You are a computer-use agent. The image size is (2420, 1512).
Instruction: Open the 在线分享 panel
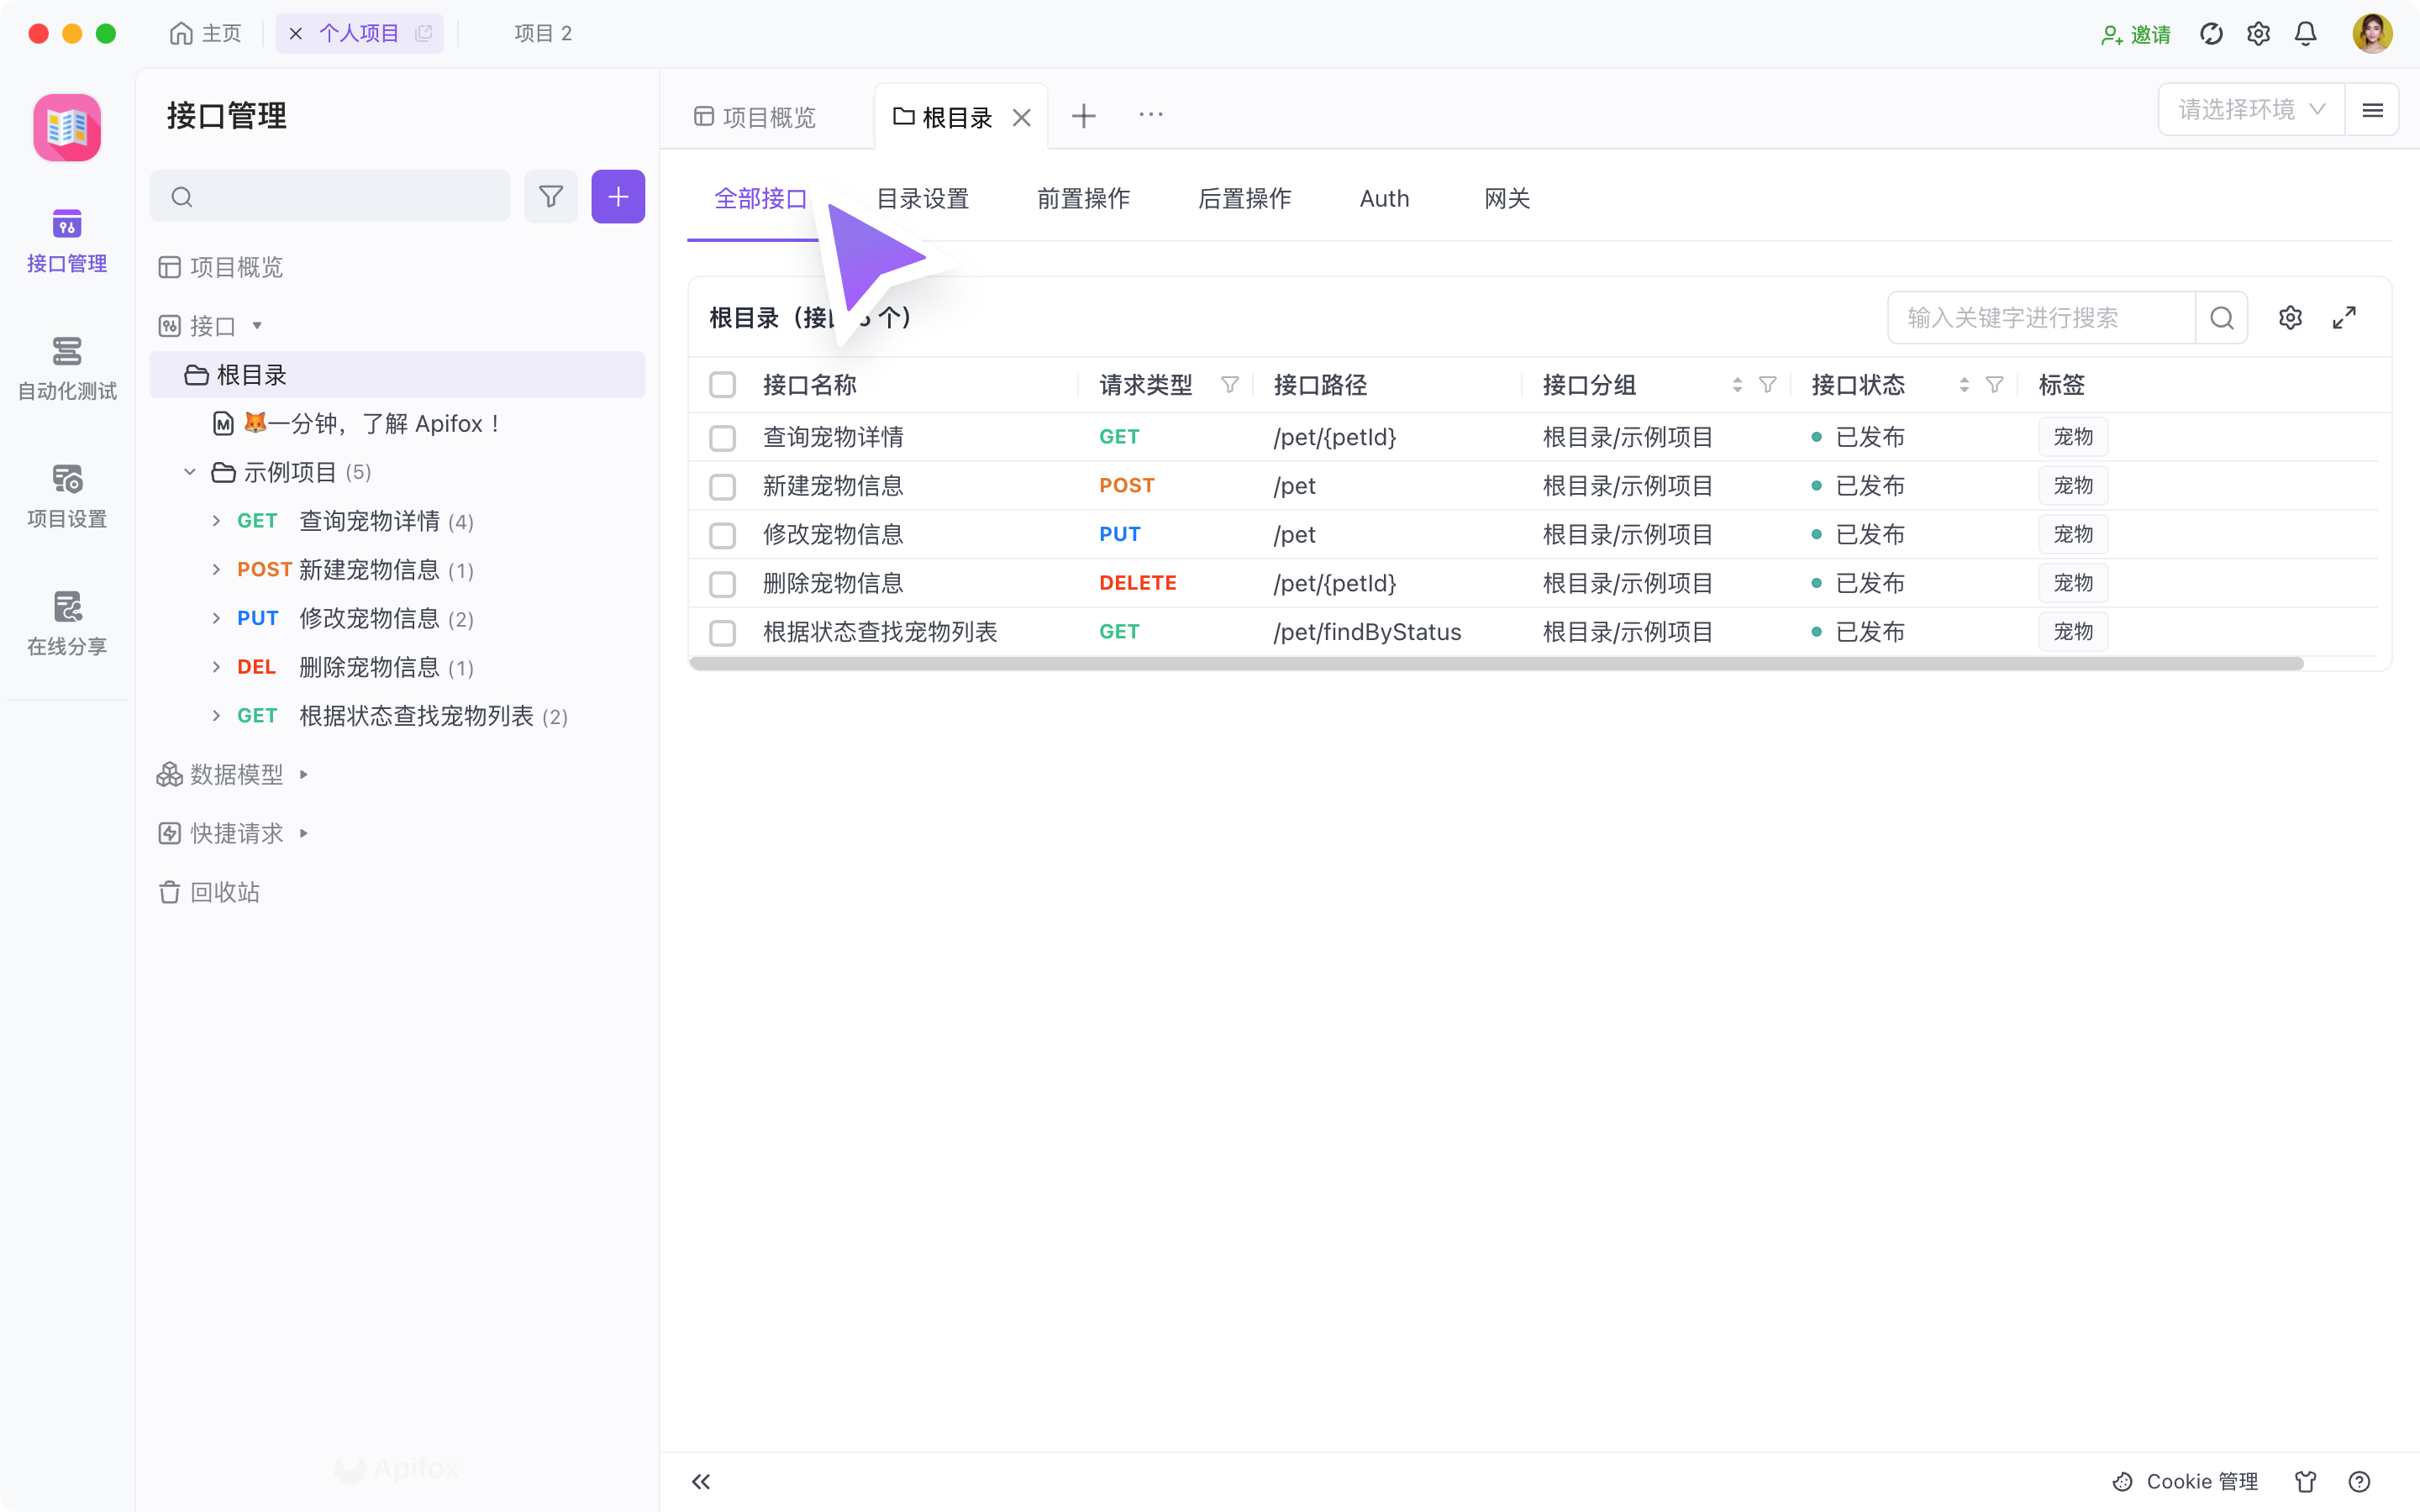(x=66, y=622)
